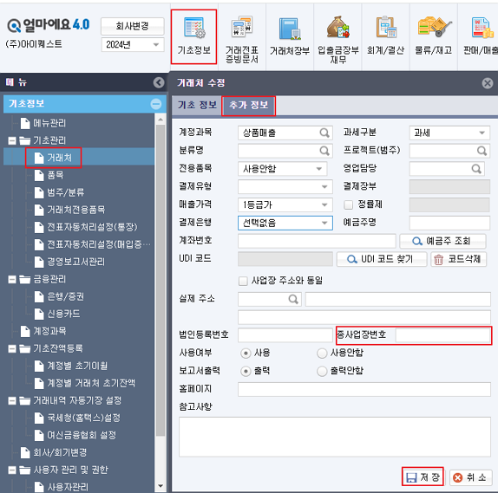Open 회사/회기변경 in the menu tree
The height and width of the screenshot is (493, 498).
click(54, 452)
